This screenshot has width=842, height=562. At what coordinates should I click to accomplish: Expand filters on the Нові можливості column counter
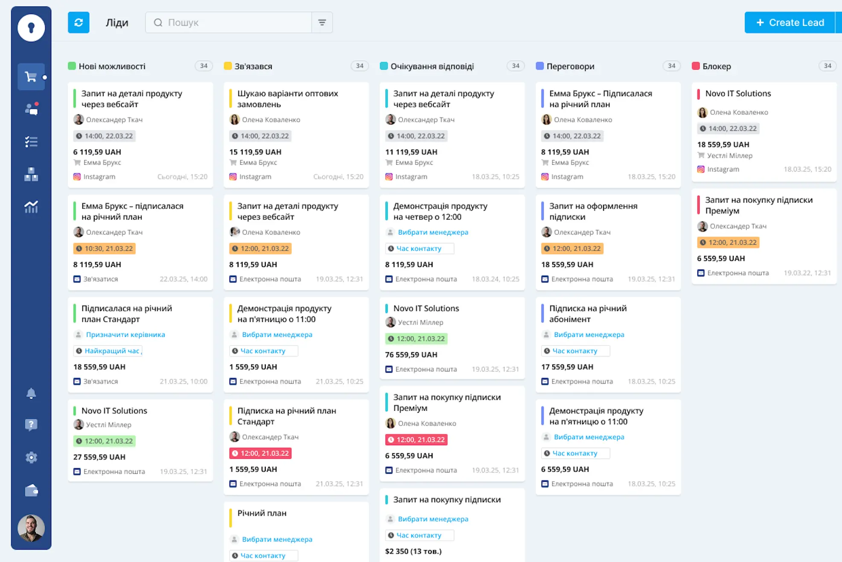point(204,66)
